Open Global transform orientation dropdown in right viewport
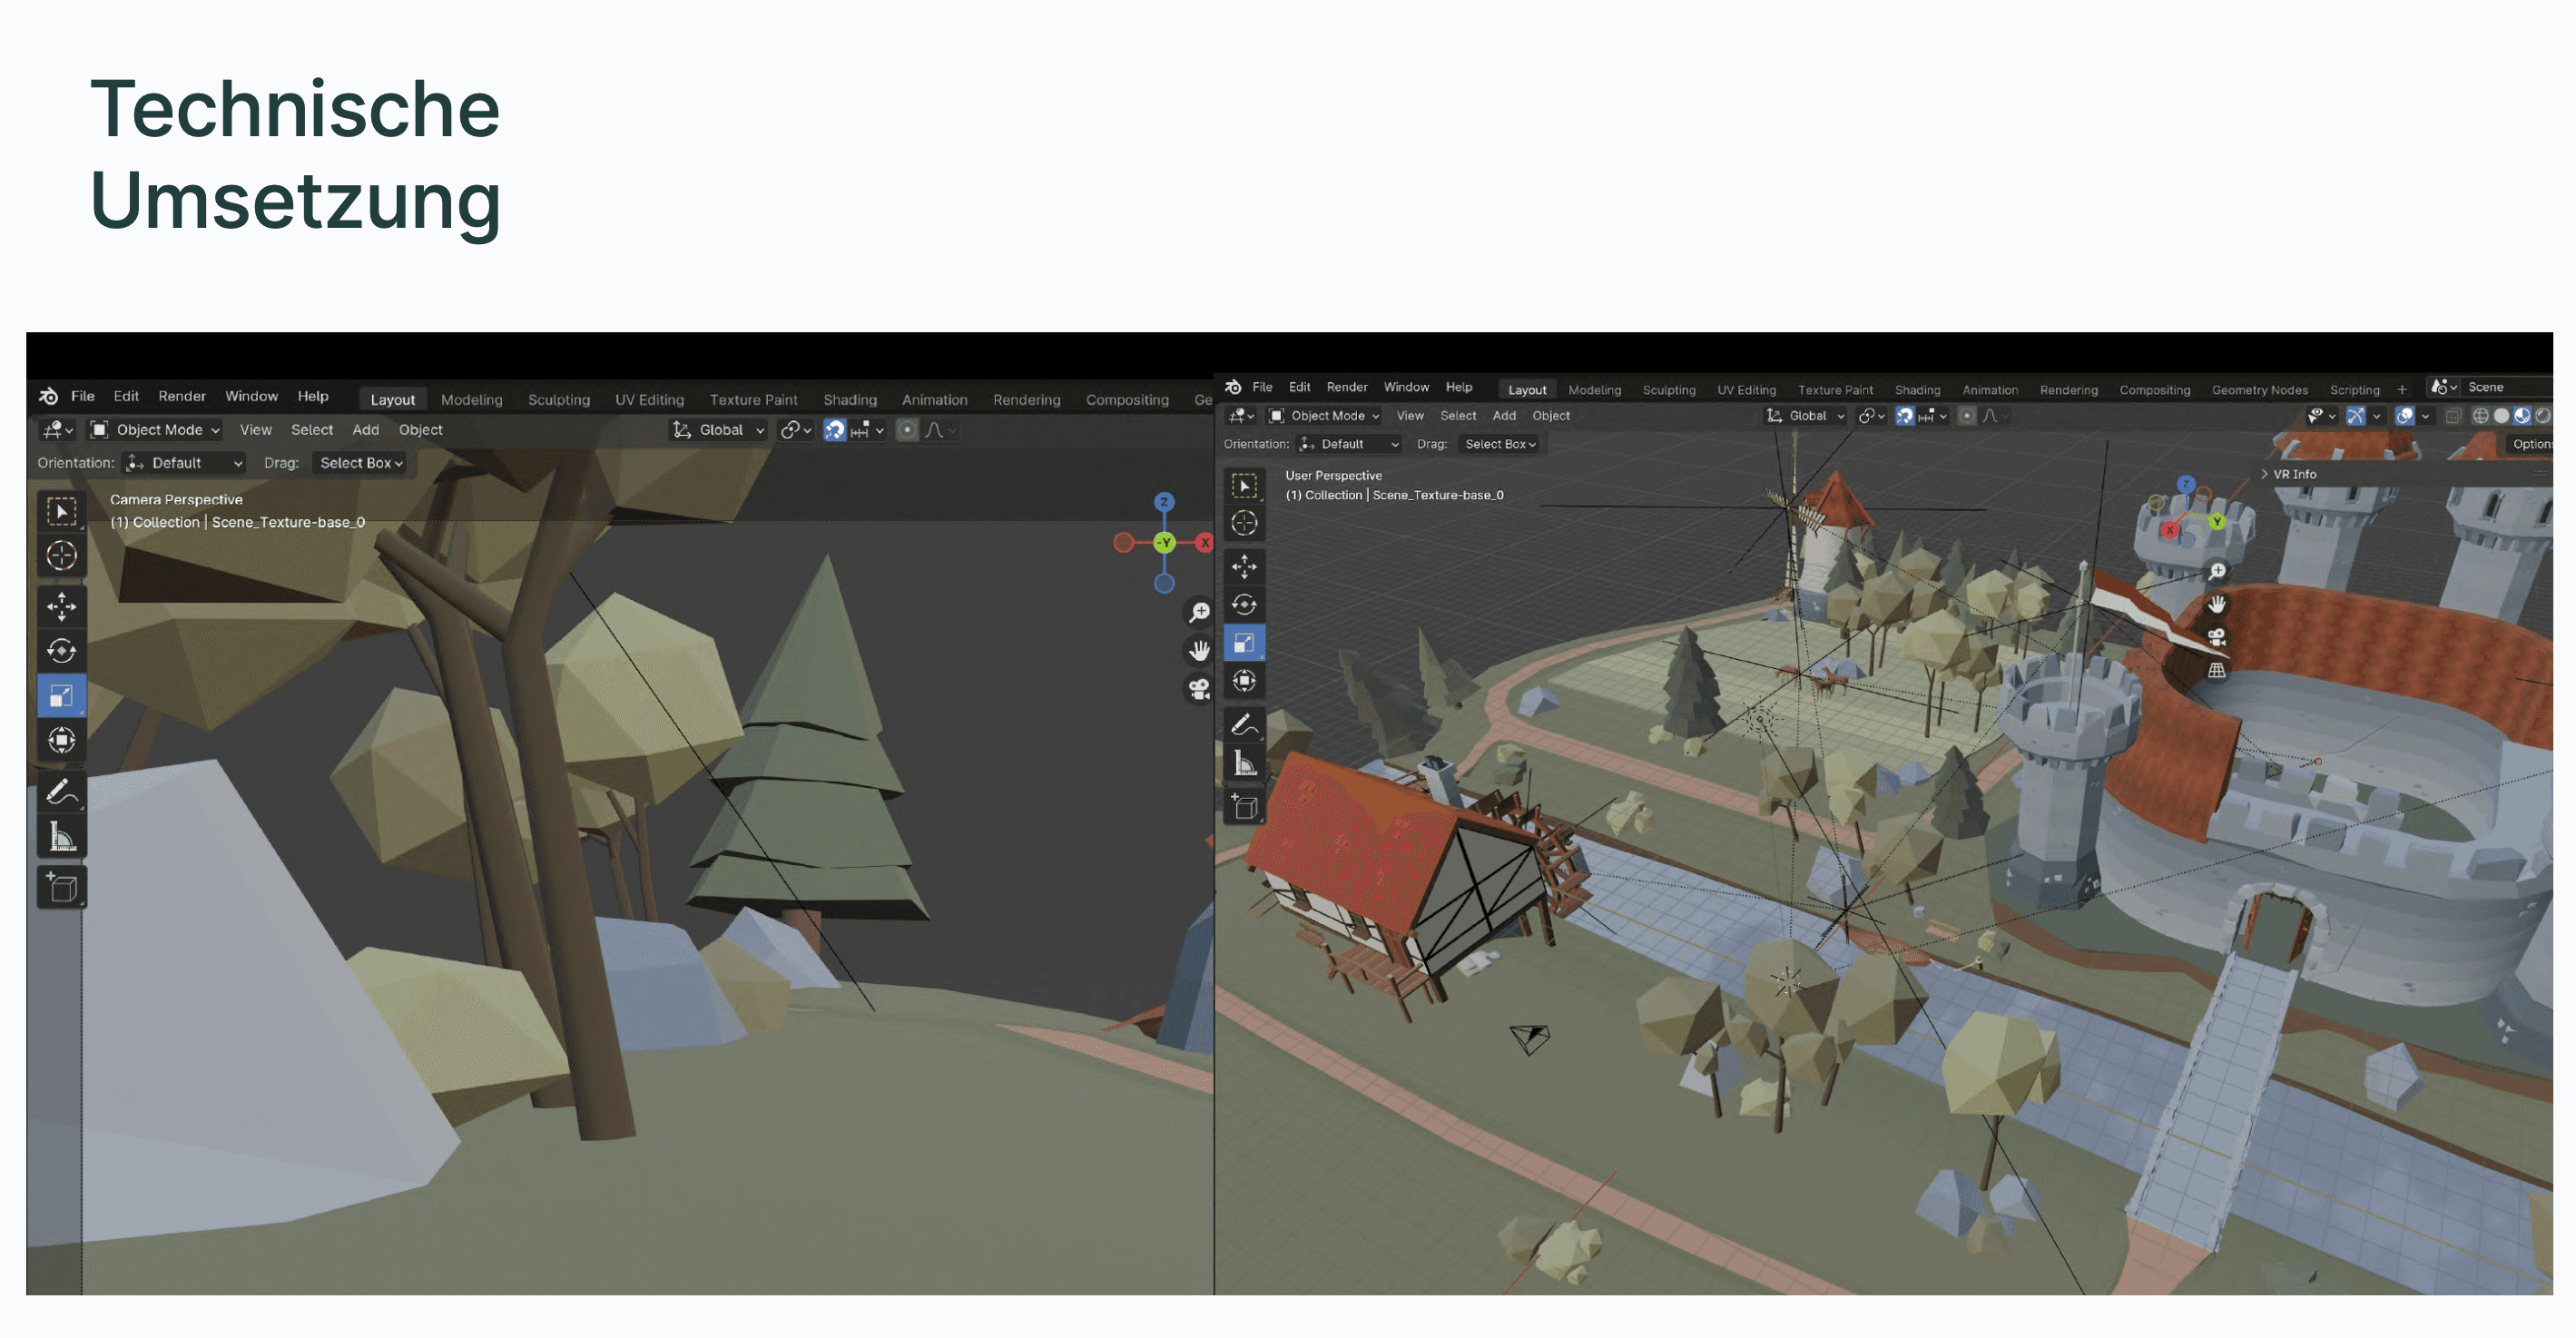 (x=1806, y=416)
